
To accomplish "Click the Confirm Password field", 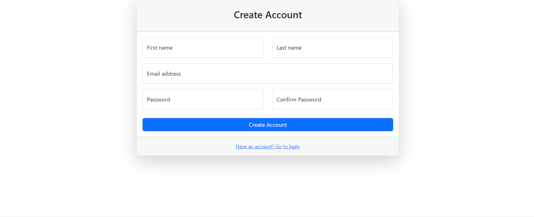I will pos(332,99).
